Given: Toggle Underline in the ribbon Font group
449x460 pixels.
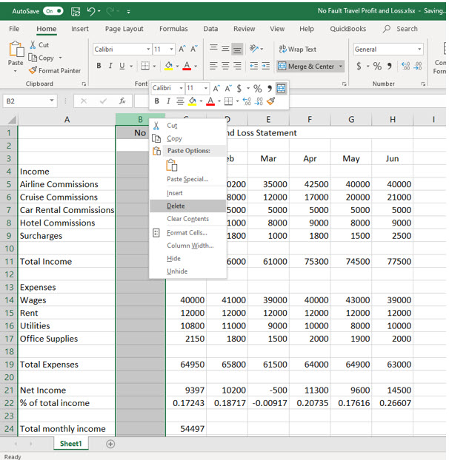Looking at the screenshot, I should (122, 66).
